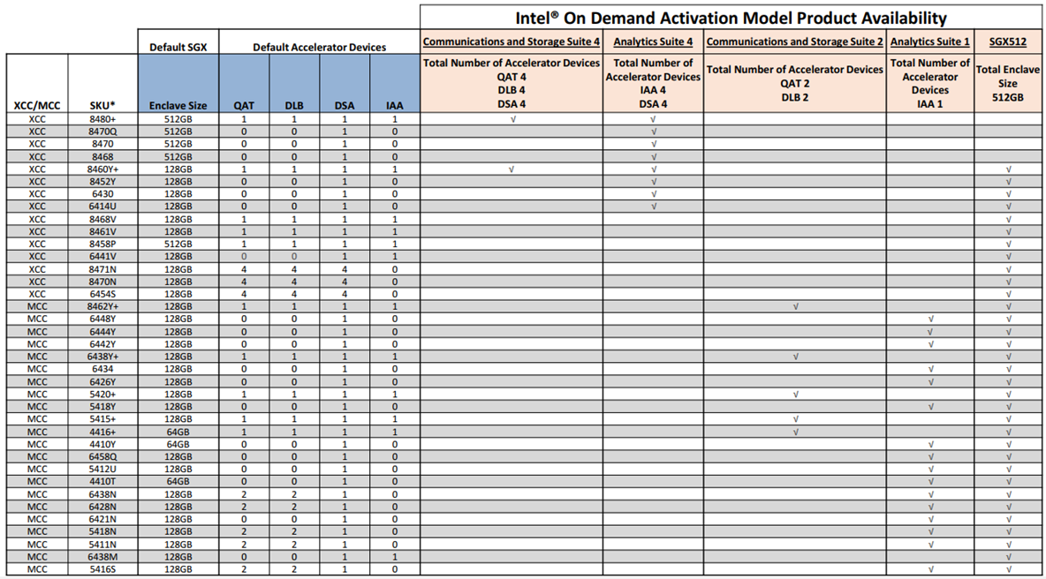
Task: Select SKU cell "5411N"
Action: [x=102, y=545]
